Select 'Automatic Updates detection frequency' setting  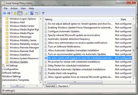(x=69, y=39)
